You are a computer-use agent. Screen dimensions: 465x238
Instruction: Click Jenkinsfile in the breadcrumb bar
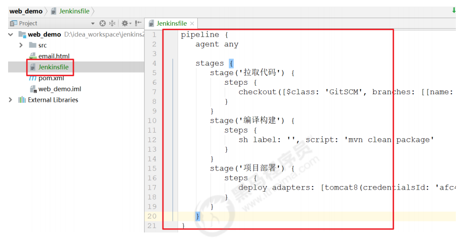click(74, 11)
